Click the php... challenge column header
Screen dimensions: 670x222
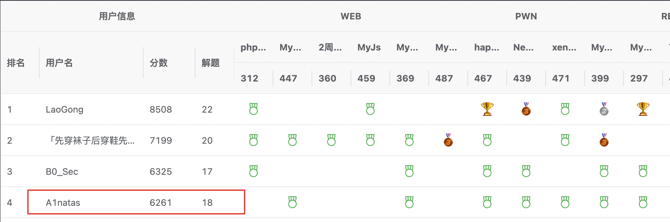coord(253,48)
